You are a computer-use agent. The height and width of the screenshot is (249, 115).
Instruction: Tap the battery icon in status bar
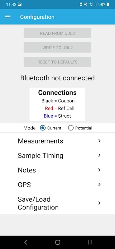pyautogui.click(x=108, y=4)
